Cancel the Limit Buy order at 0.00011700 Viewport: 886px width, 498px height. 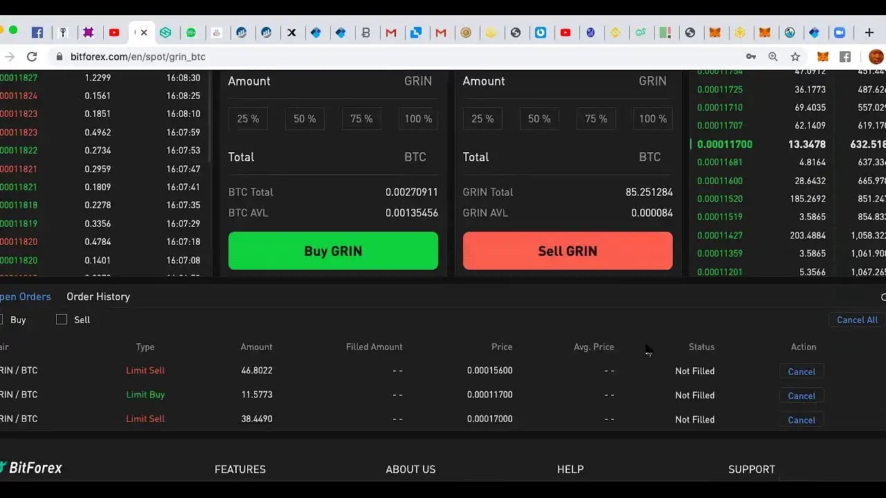pos(802,396)
